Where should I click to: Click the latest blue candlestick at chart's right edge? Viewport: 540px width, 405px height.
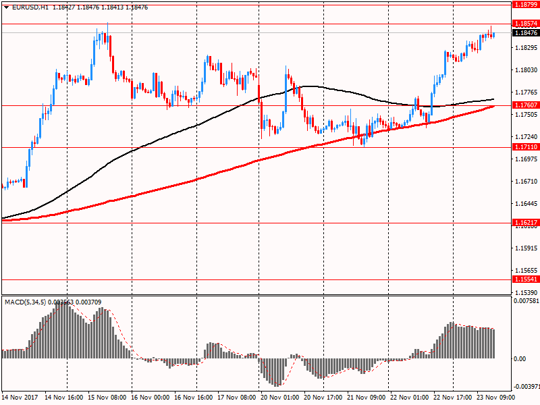(494, 35)
